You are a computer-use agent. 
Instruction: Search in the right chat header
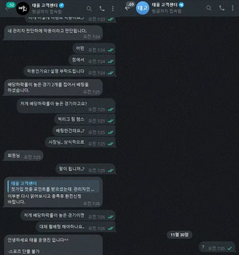209,8
